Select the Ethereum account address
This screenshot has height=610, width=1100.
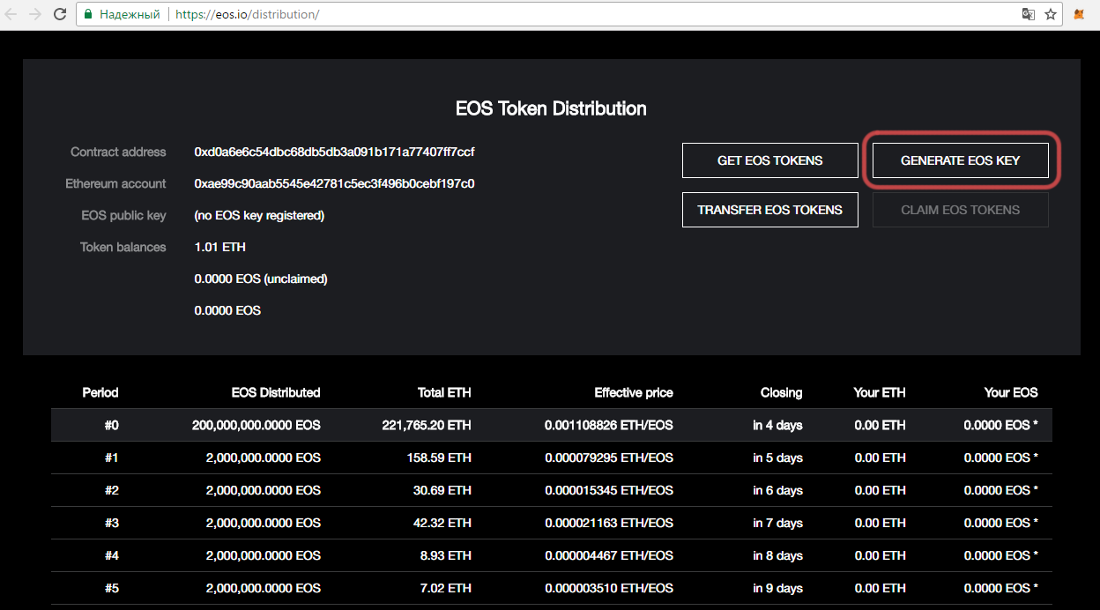tap(335, 183)
